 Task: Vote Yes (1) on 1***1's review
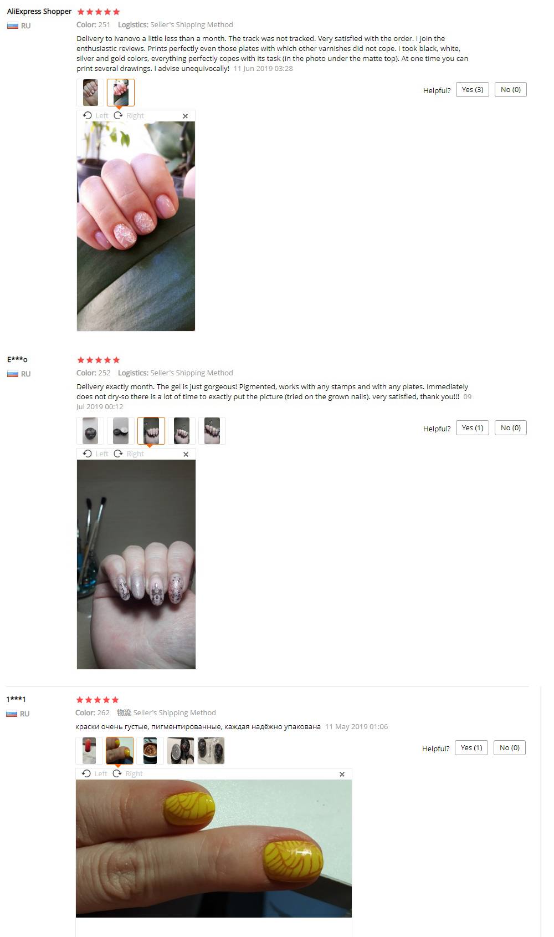pos(471,748)
